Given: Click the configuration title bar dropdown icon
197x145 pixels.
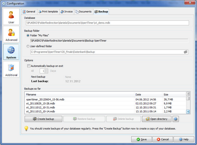Looking at the screenshot, I should tap(4, 4).
